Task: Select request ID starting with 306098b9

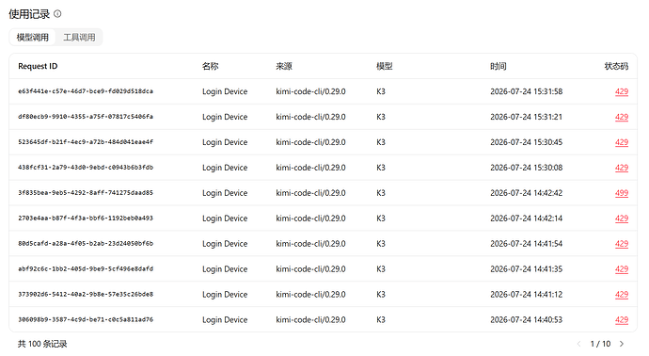Action: pos(86,319)
